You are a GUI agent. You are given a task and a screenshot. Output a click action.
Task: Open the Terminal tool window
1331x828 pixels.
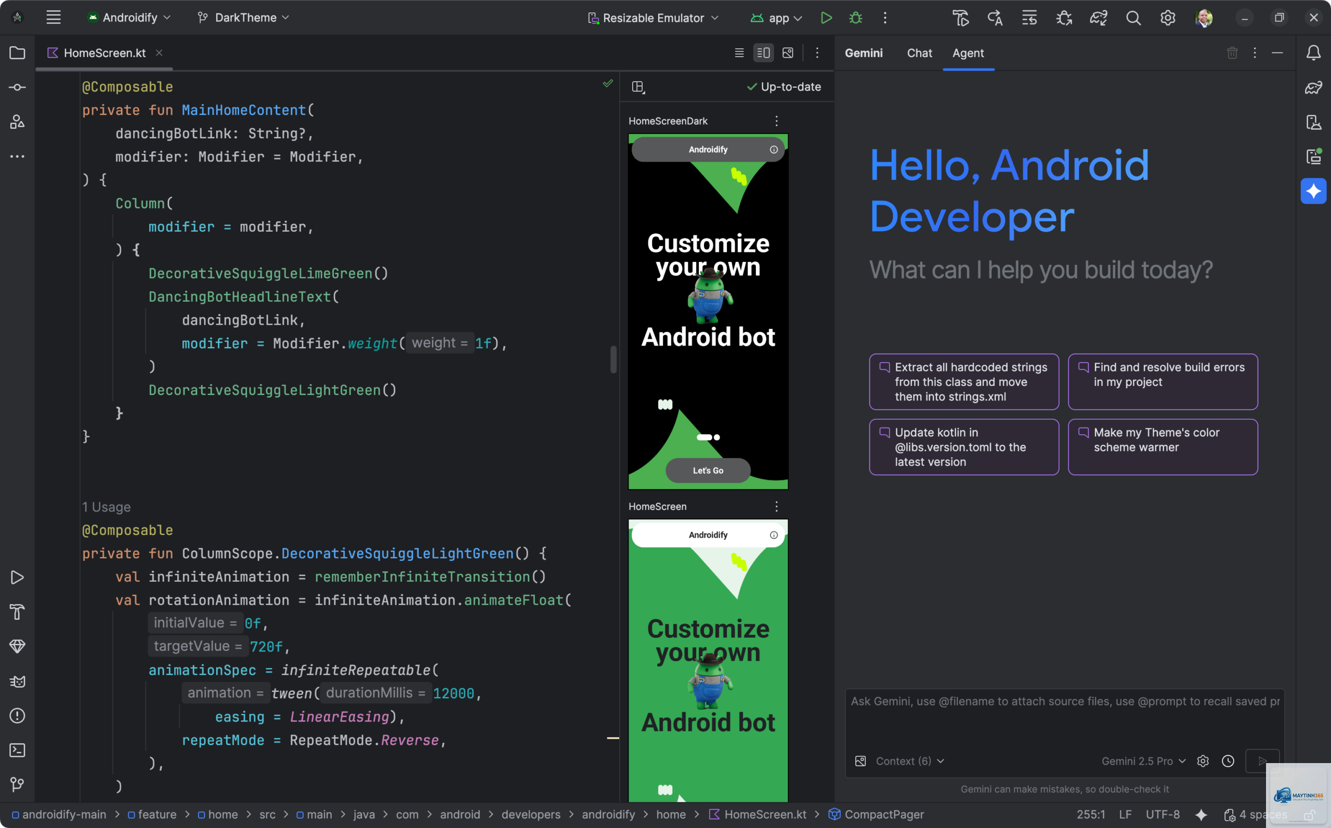[x=17, y=750]
